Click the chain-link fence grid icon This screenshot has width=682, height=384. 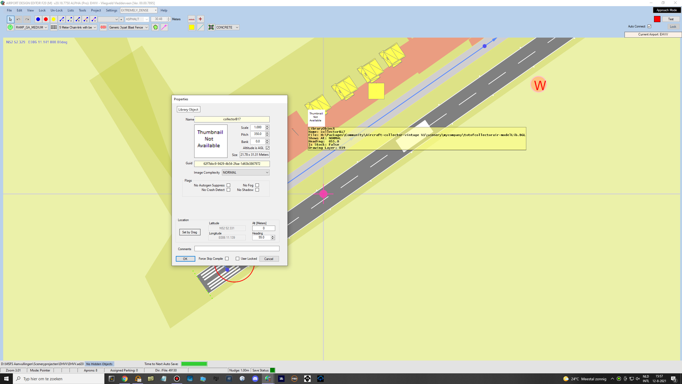click(x=54, y=27)
